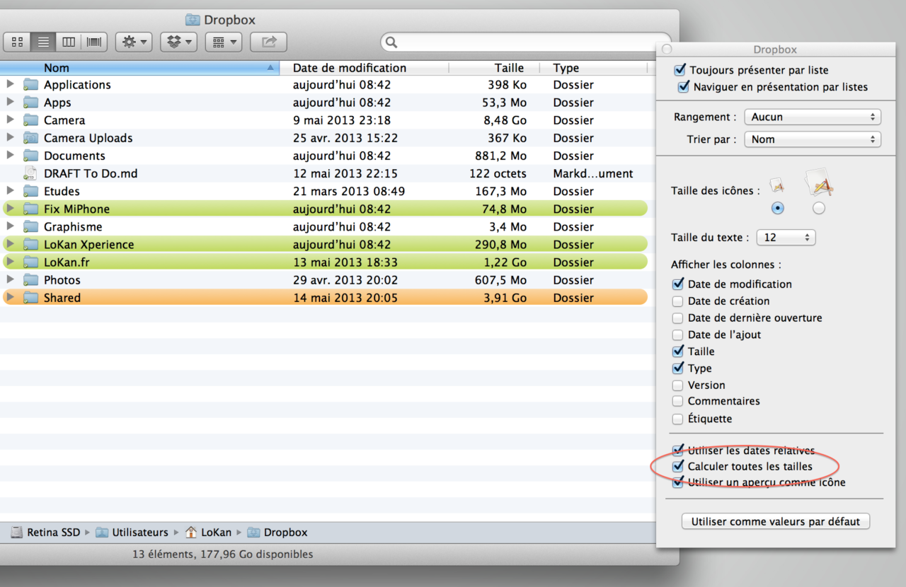Viewport: 906px width, 587px height.
Task: Open the Rangement dropdown
Action: (812, 117)
